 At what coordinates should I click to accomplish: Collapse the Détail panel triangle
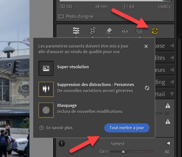click(x=172, y=94)
